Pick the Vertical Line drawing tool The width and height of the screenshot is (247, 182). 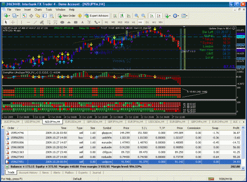[x=22, y=23]
